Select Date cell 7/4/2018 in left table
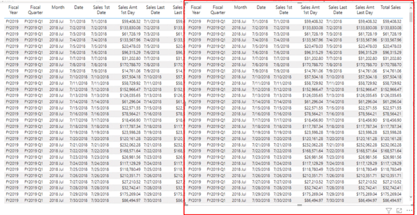Image resolution: width=417 pixels, height=215 pixels. (x=77, y=40)
